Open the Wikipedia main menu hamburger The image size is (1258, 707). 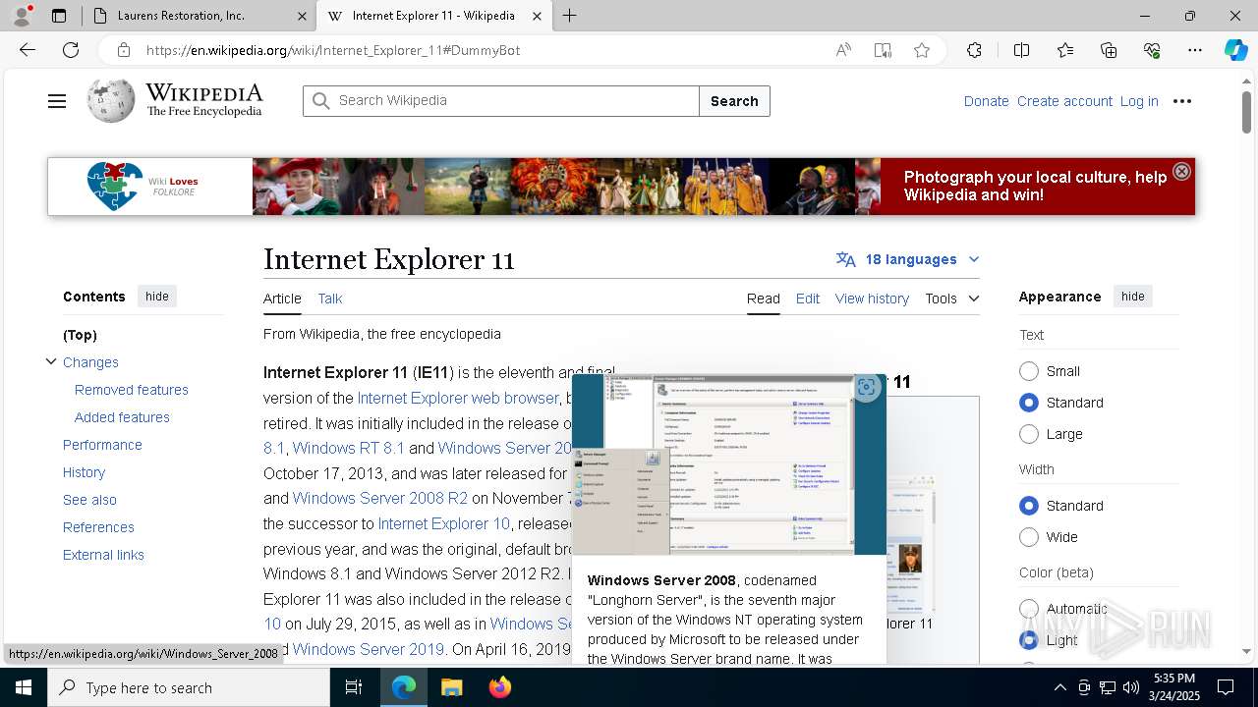pyautogui.click(x=57, y=101)
